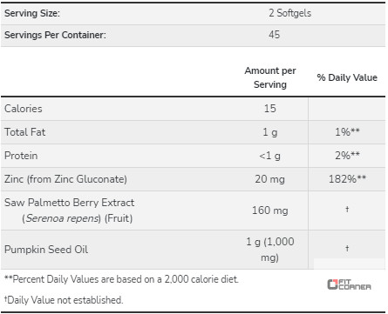Viewport: 388px width, 314px height.
Task: Click the % Daily Value header
Action: pos(347,77)
